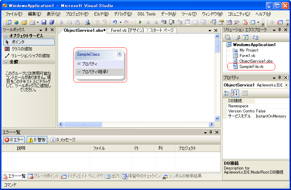This screenshot has height=190, width=291.
Task: Undo the last action via toolbar icon
Action: (x=115, y=22)
